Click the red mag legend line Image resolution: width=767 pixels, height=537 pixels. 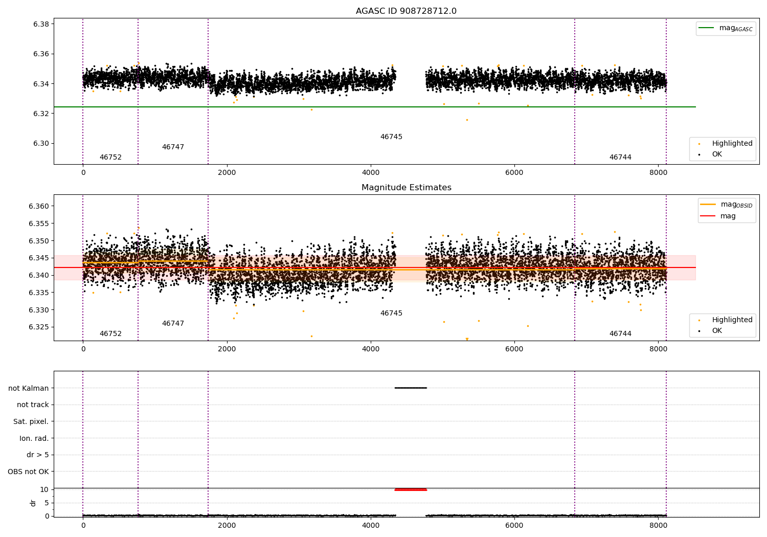pos(708,216)
